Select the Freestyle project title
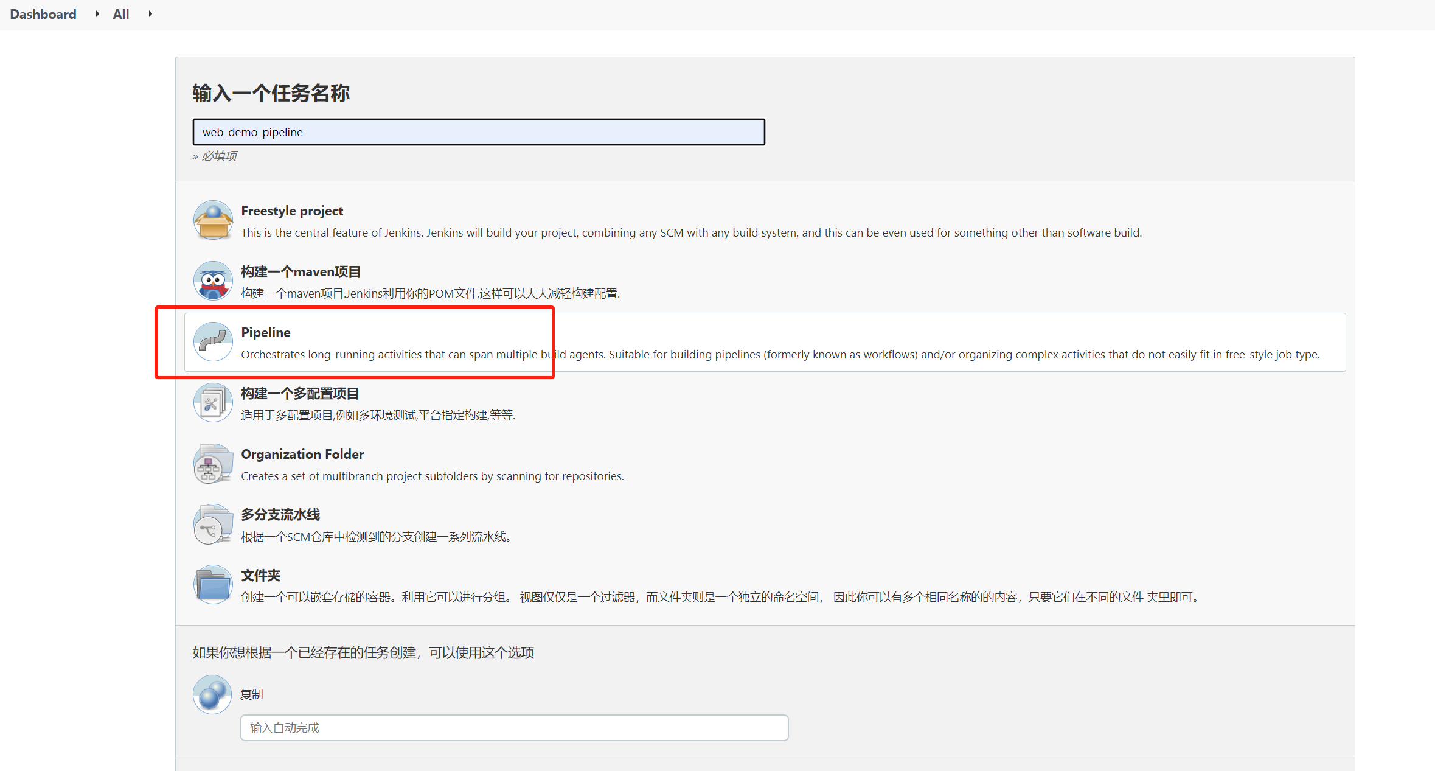The image size is (1435, 771). click(x=292, y=211)
